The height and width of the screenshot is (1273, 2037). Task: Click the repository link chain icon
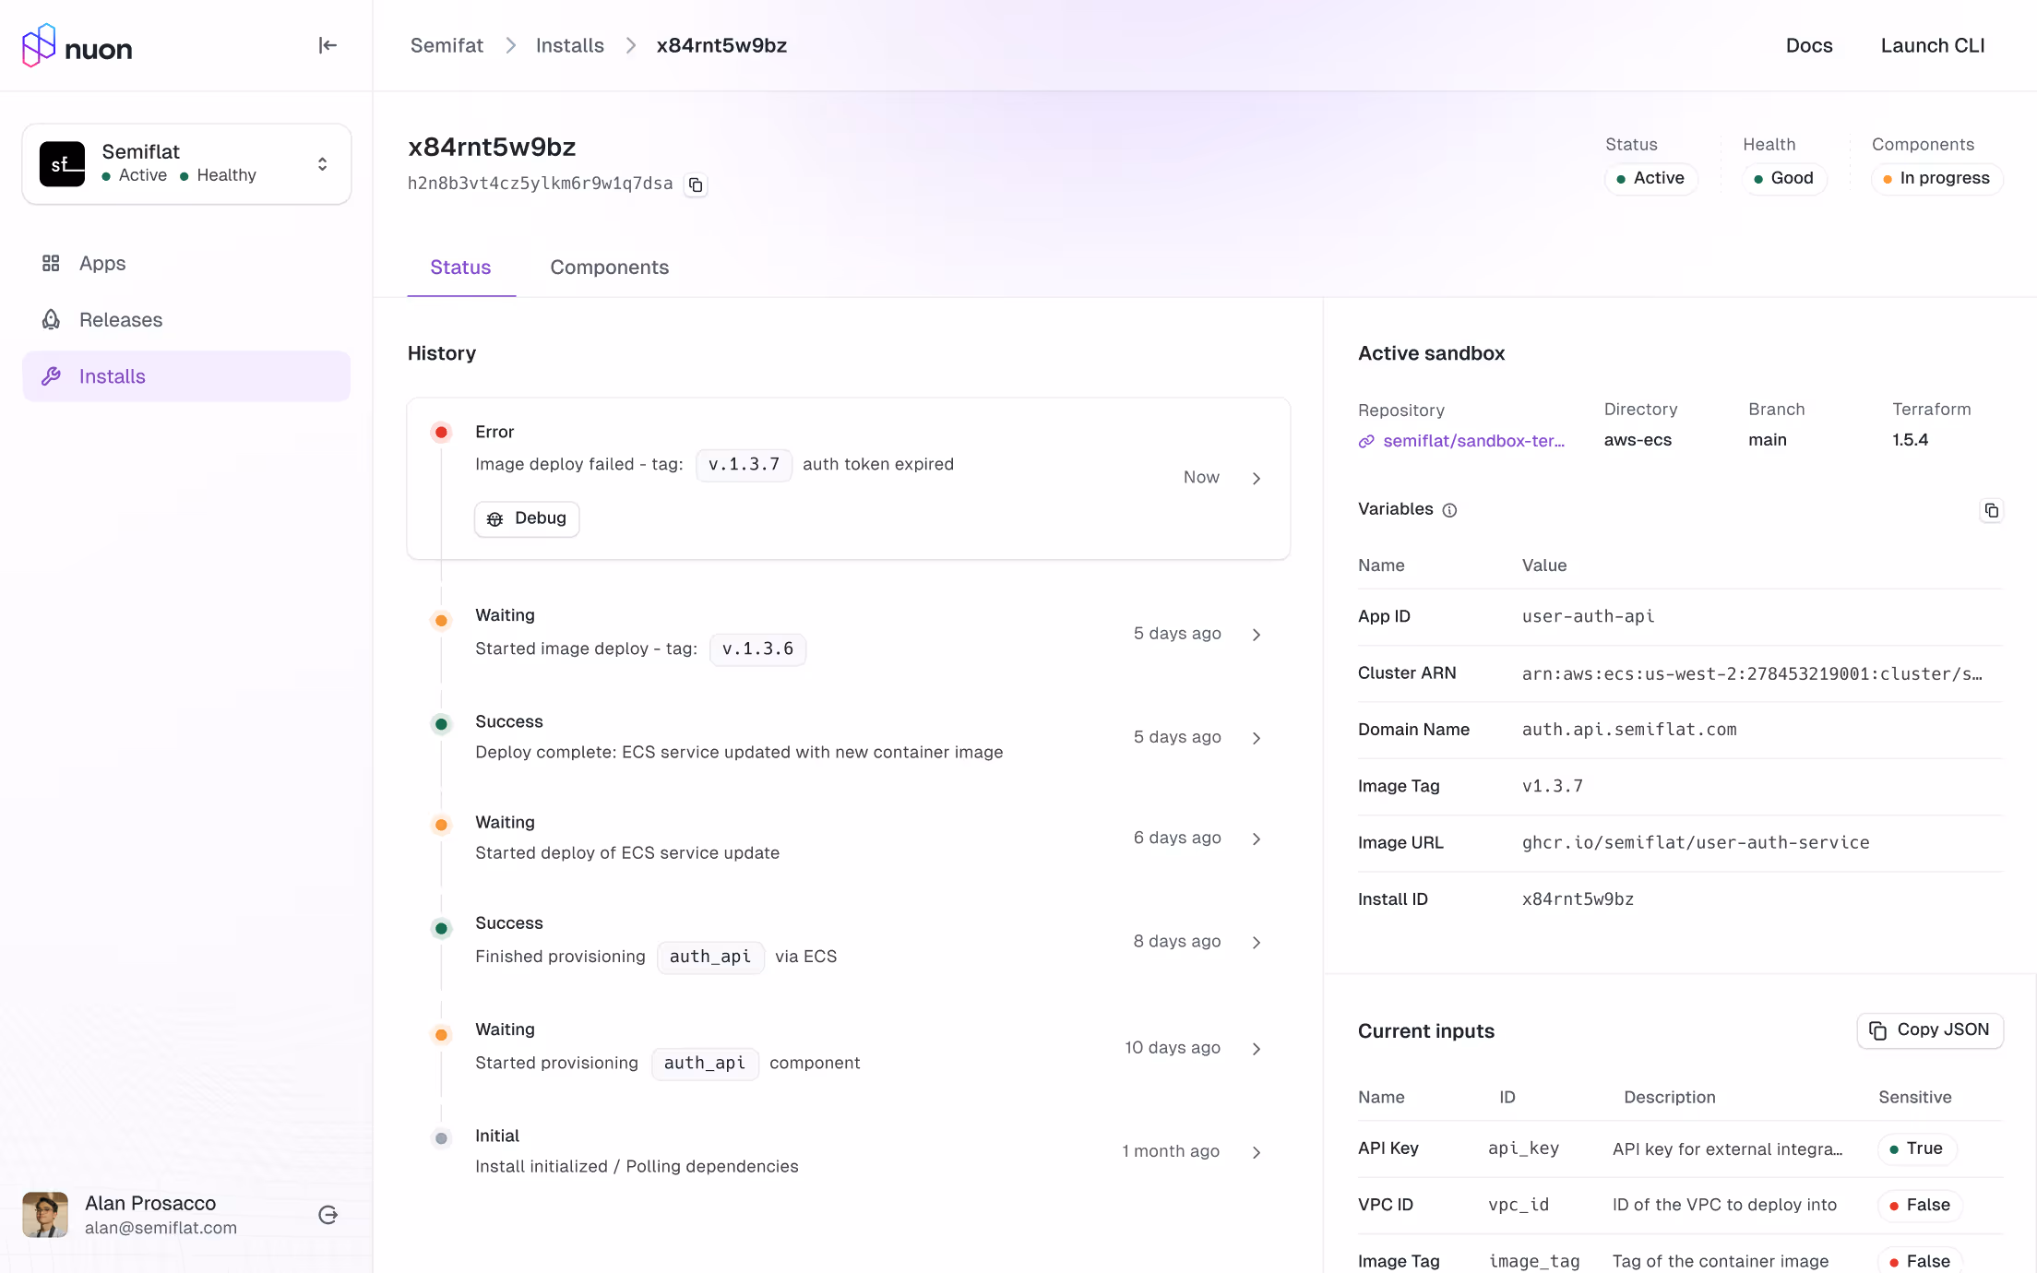coord(1366,442)
